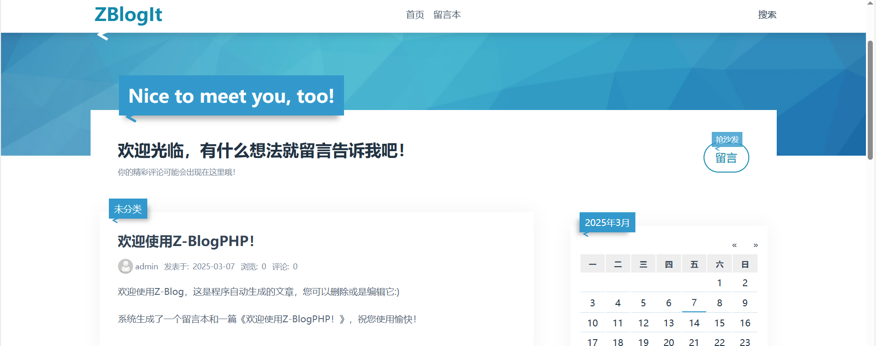Select day 1 in the calendar
The height and width of the screenshot is (346, 876).
click(x=719, y=283)
